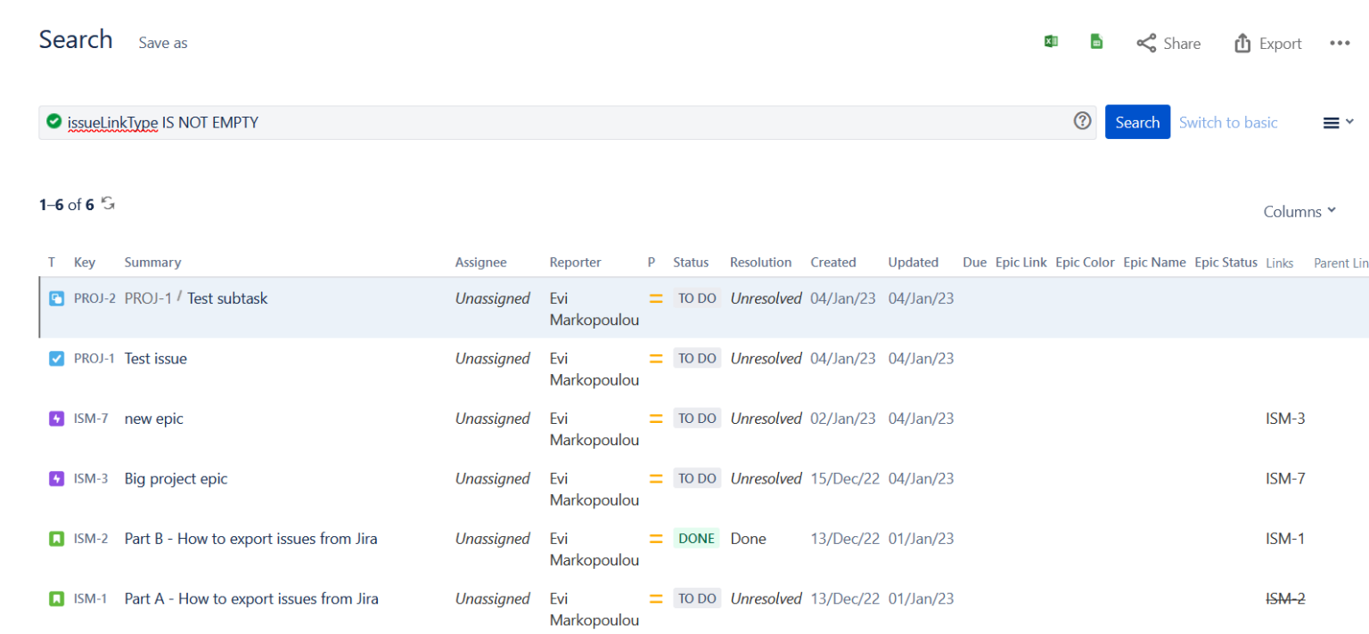The image size is (1369, 634).
Task: Click the medium priority icon on ISM-3
Action: pos(656,477)
